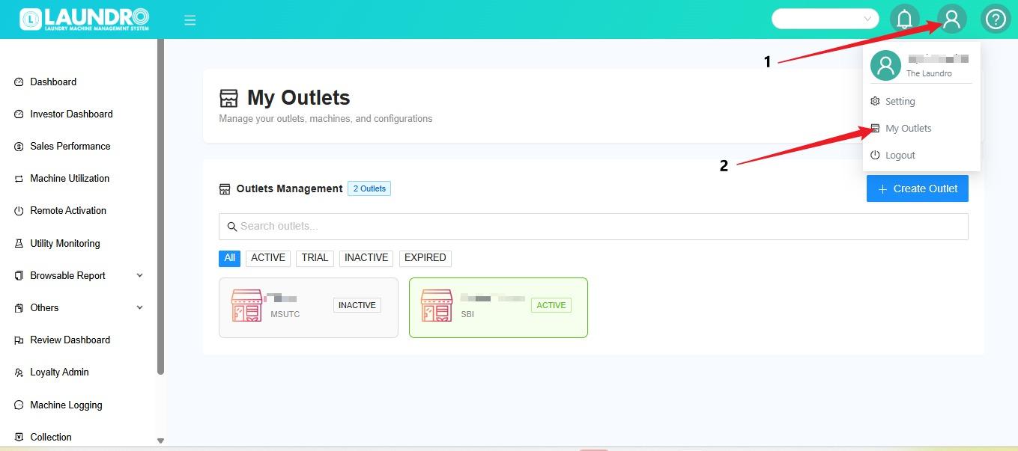Click the Machine Logging icon

point(19,405)
